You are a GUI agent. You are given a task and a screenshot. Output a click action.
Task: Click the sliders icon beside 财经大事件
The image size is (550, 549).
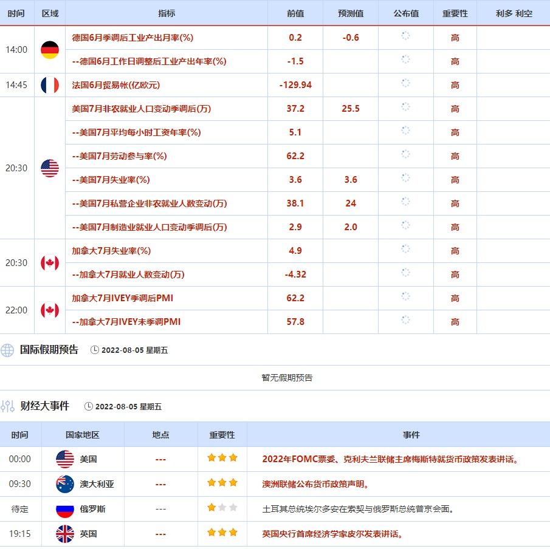coord(7,406)
